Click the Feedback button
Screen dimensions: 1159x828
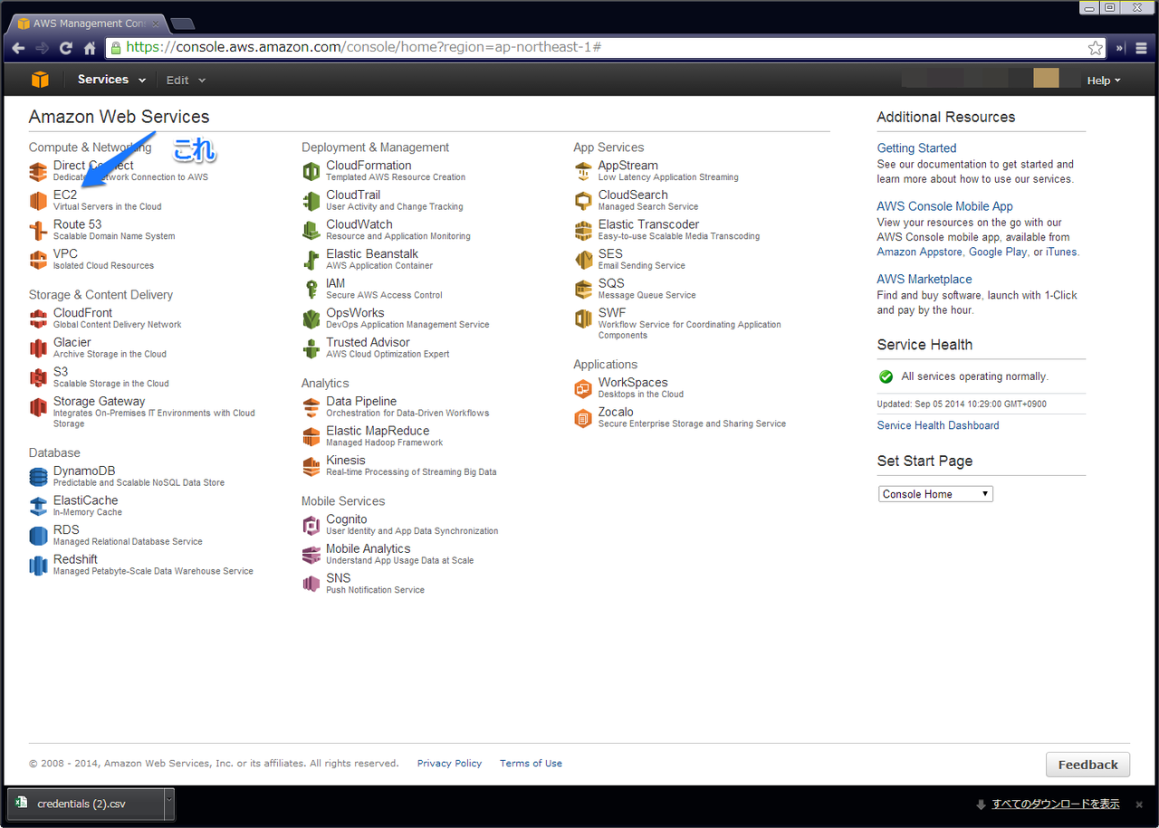pos(1087,765)
